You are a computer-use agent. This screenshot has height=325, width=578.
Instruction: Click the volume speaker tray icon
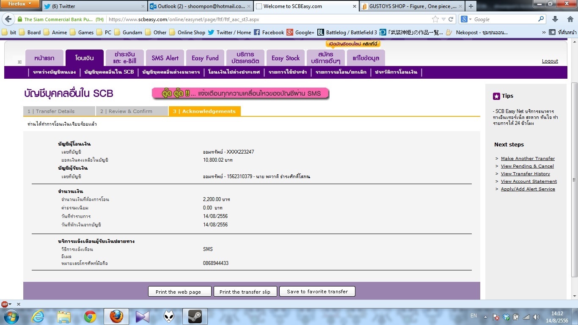[536, 317]
